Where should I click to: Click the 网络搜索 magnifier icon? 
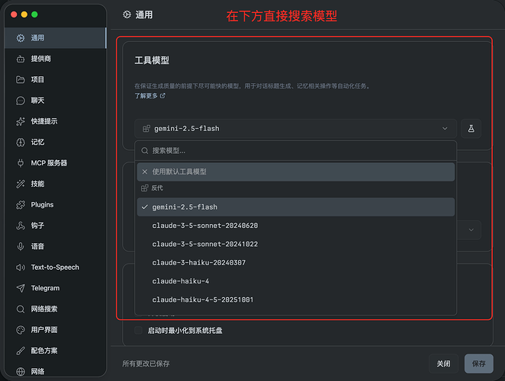tap(21, 309)
